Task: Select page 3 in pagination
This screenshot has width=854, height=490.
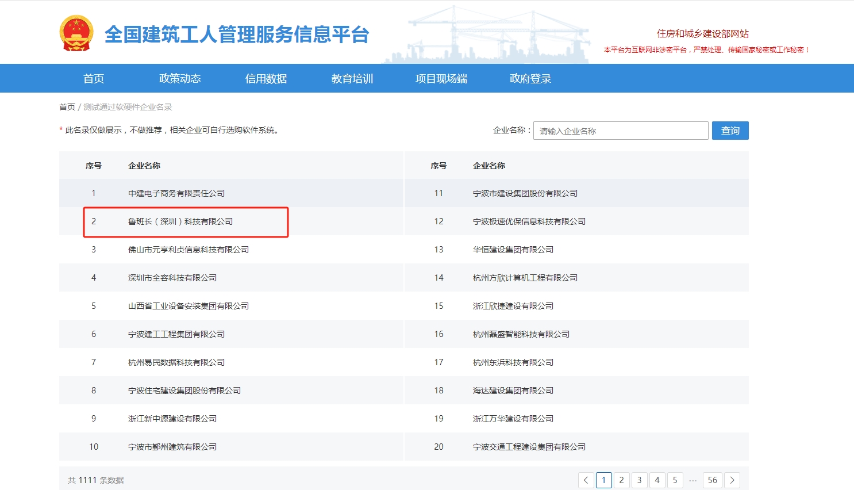Action: click(x=639, y=480)
